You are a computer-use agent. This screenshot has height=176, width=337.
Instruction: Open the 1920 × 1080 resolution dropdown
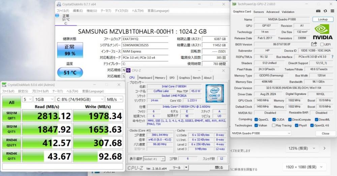point(304,167)
